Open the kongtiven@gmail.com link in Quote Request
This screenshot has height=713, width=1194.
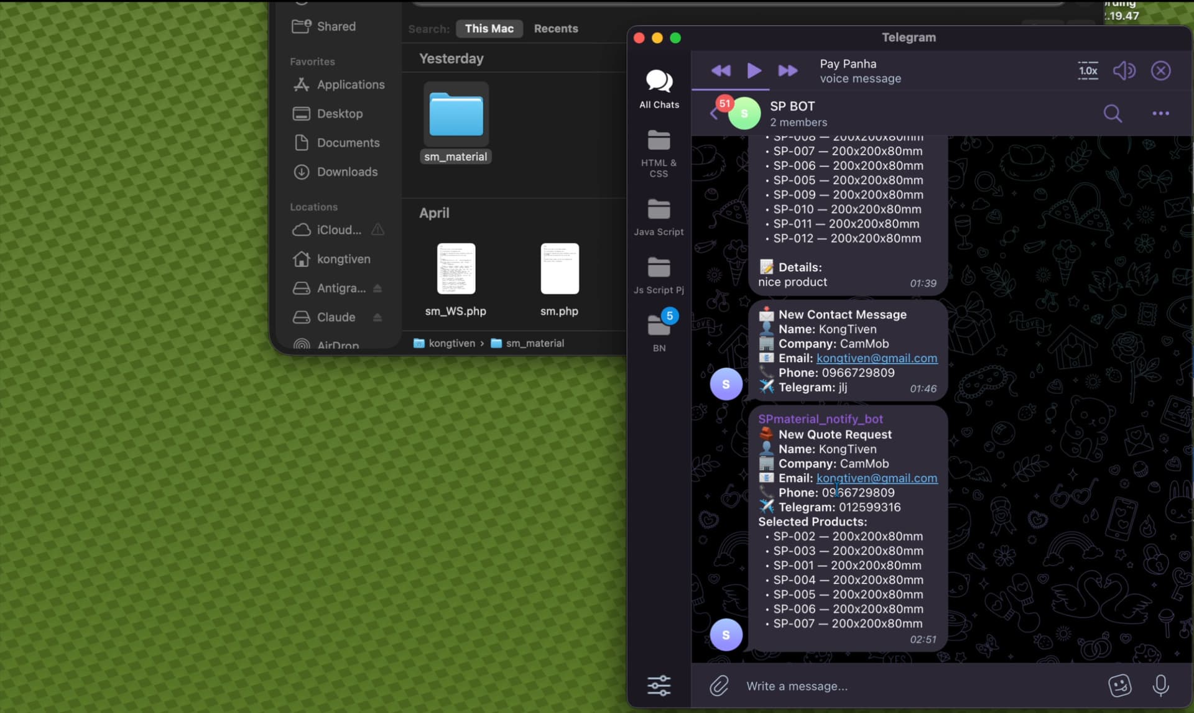(877, 478)
